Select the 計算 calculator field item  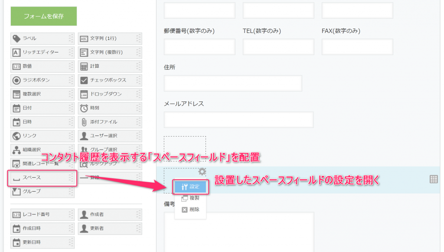coord(110,66)
